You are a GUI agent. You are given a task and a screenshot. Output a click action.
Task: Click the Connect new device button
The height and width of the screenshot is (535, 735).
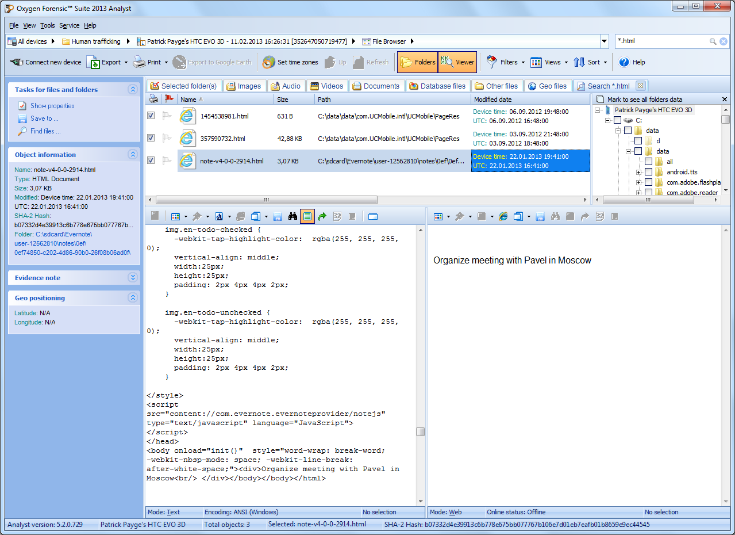coord(45,62)
